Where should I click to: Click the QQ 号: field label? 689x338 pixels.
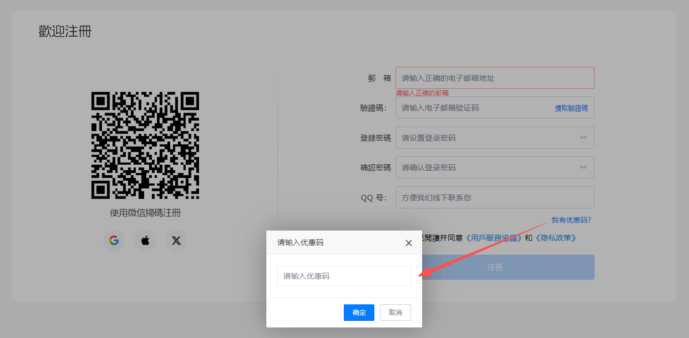click(374, 198)
